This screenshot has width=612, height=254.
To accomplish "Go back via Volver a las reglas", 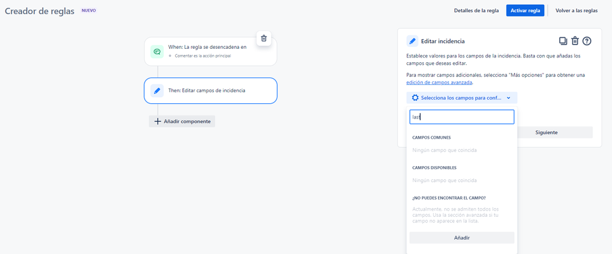I will 576,10.
